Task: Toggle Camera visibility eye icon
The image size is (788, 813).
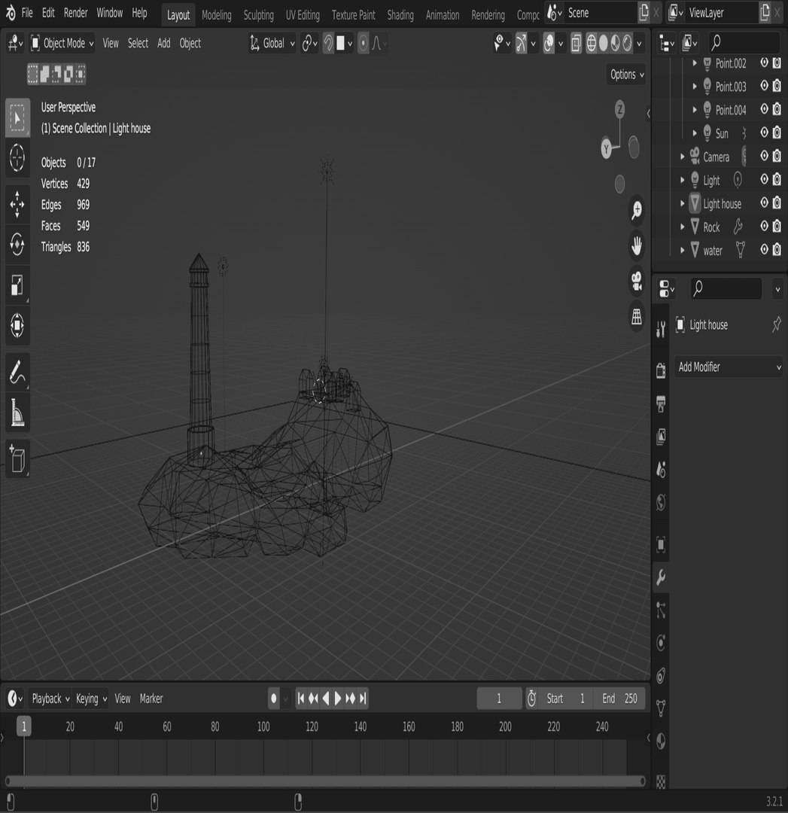Action: pos(764,156)
